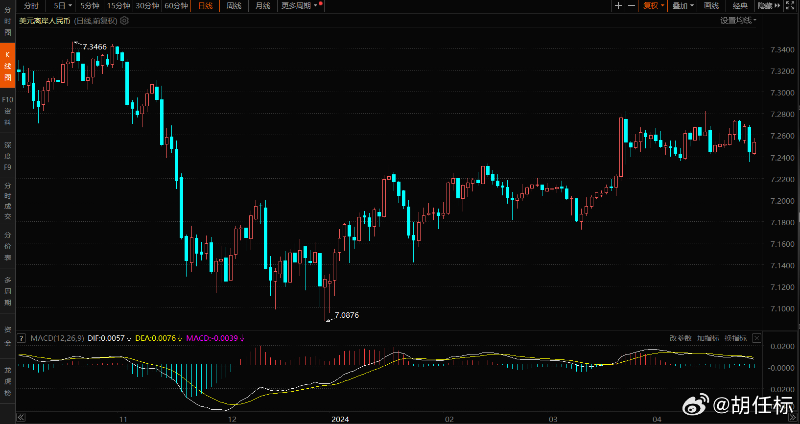Screen dimensions: 800x424
Task: Click the MACD:-0.0039 value
Action: [x=212, y=338]
